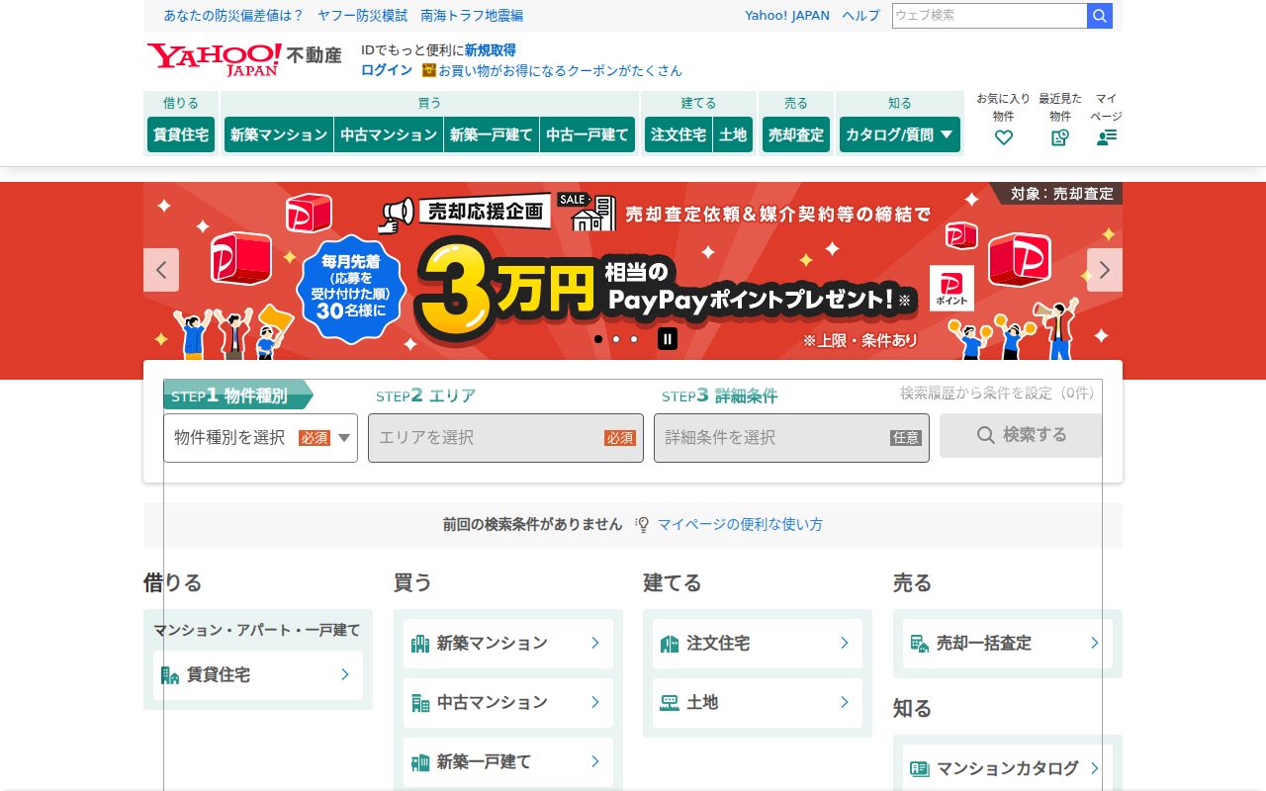Viewport: 1266px width, 791px height.
Task: Open 注文住宅 in the navigation bar
Action: pos(678,134)
